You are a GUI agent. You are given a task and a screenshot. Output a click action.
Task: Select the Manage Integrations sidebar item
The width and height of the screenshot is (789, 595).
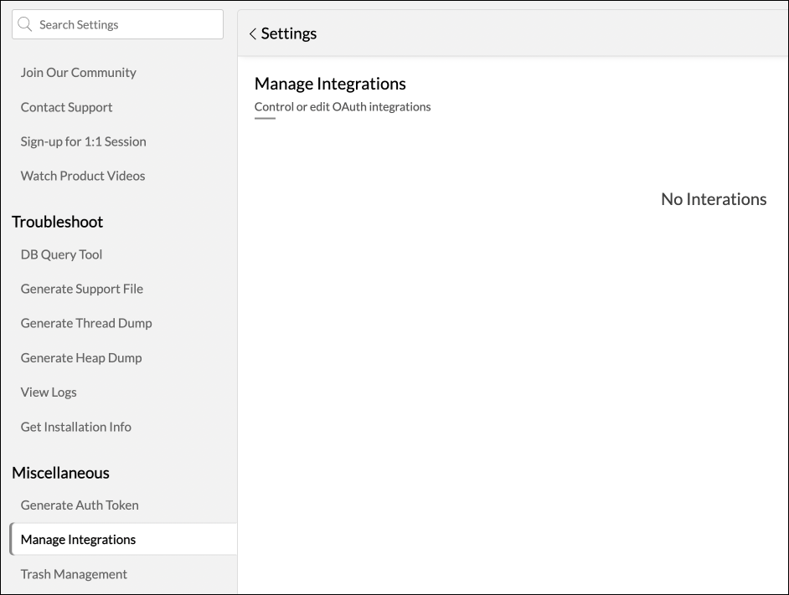coord(78,540)
